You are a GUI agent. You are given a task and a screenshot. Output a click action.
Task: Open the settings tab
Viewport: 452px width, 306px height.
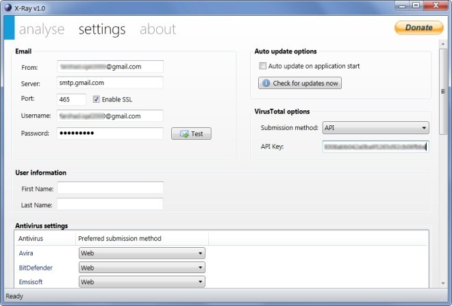tap(102, 29)
